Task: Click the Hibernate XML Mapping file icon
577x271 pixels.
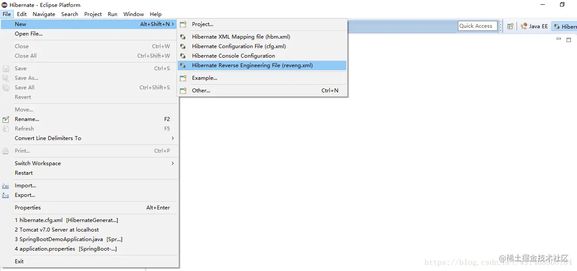Action: [x=183, y=37]
